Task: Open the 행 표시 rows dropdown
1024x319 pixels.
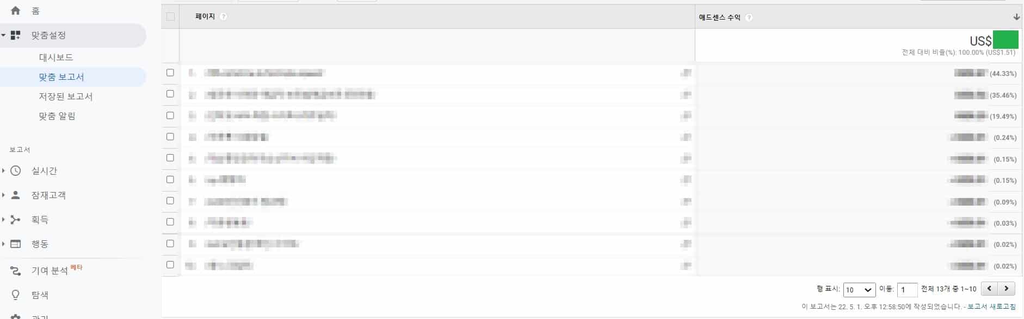Action: [859, 290]
